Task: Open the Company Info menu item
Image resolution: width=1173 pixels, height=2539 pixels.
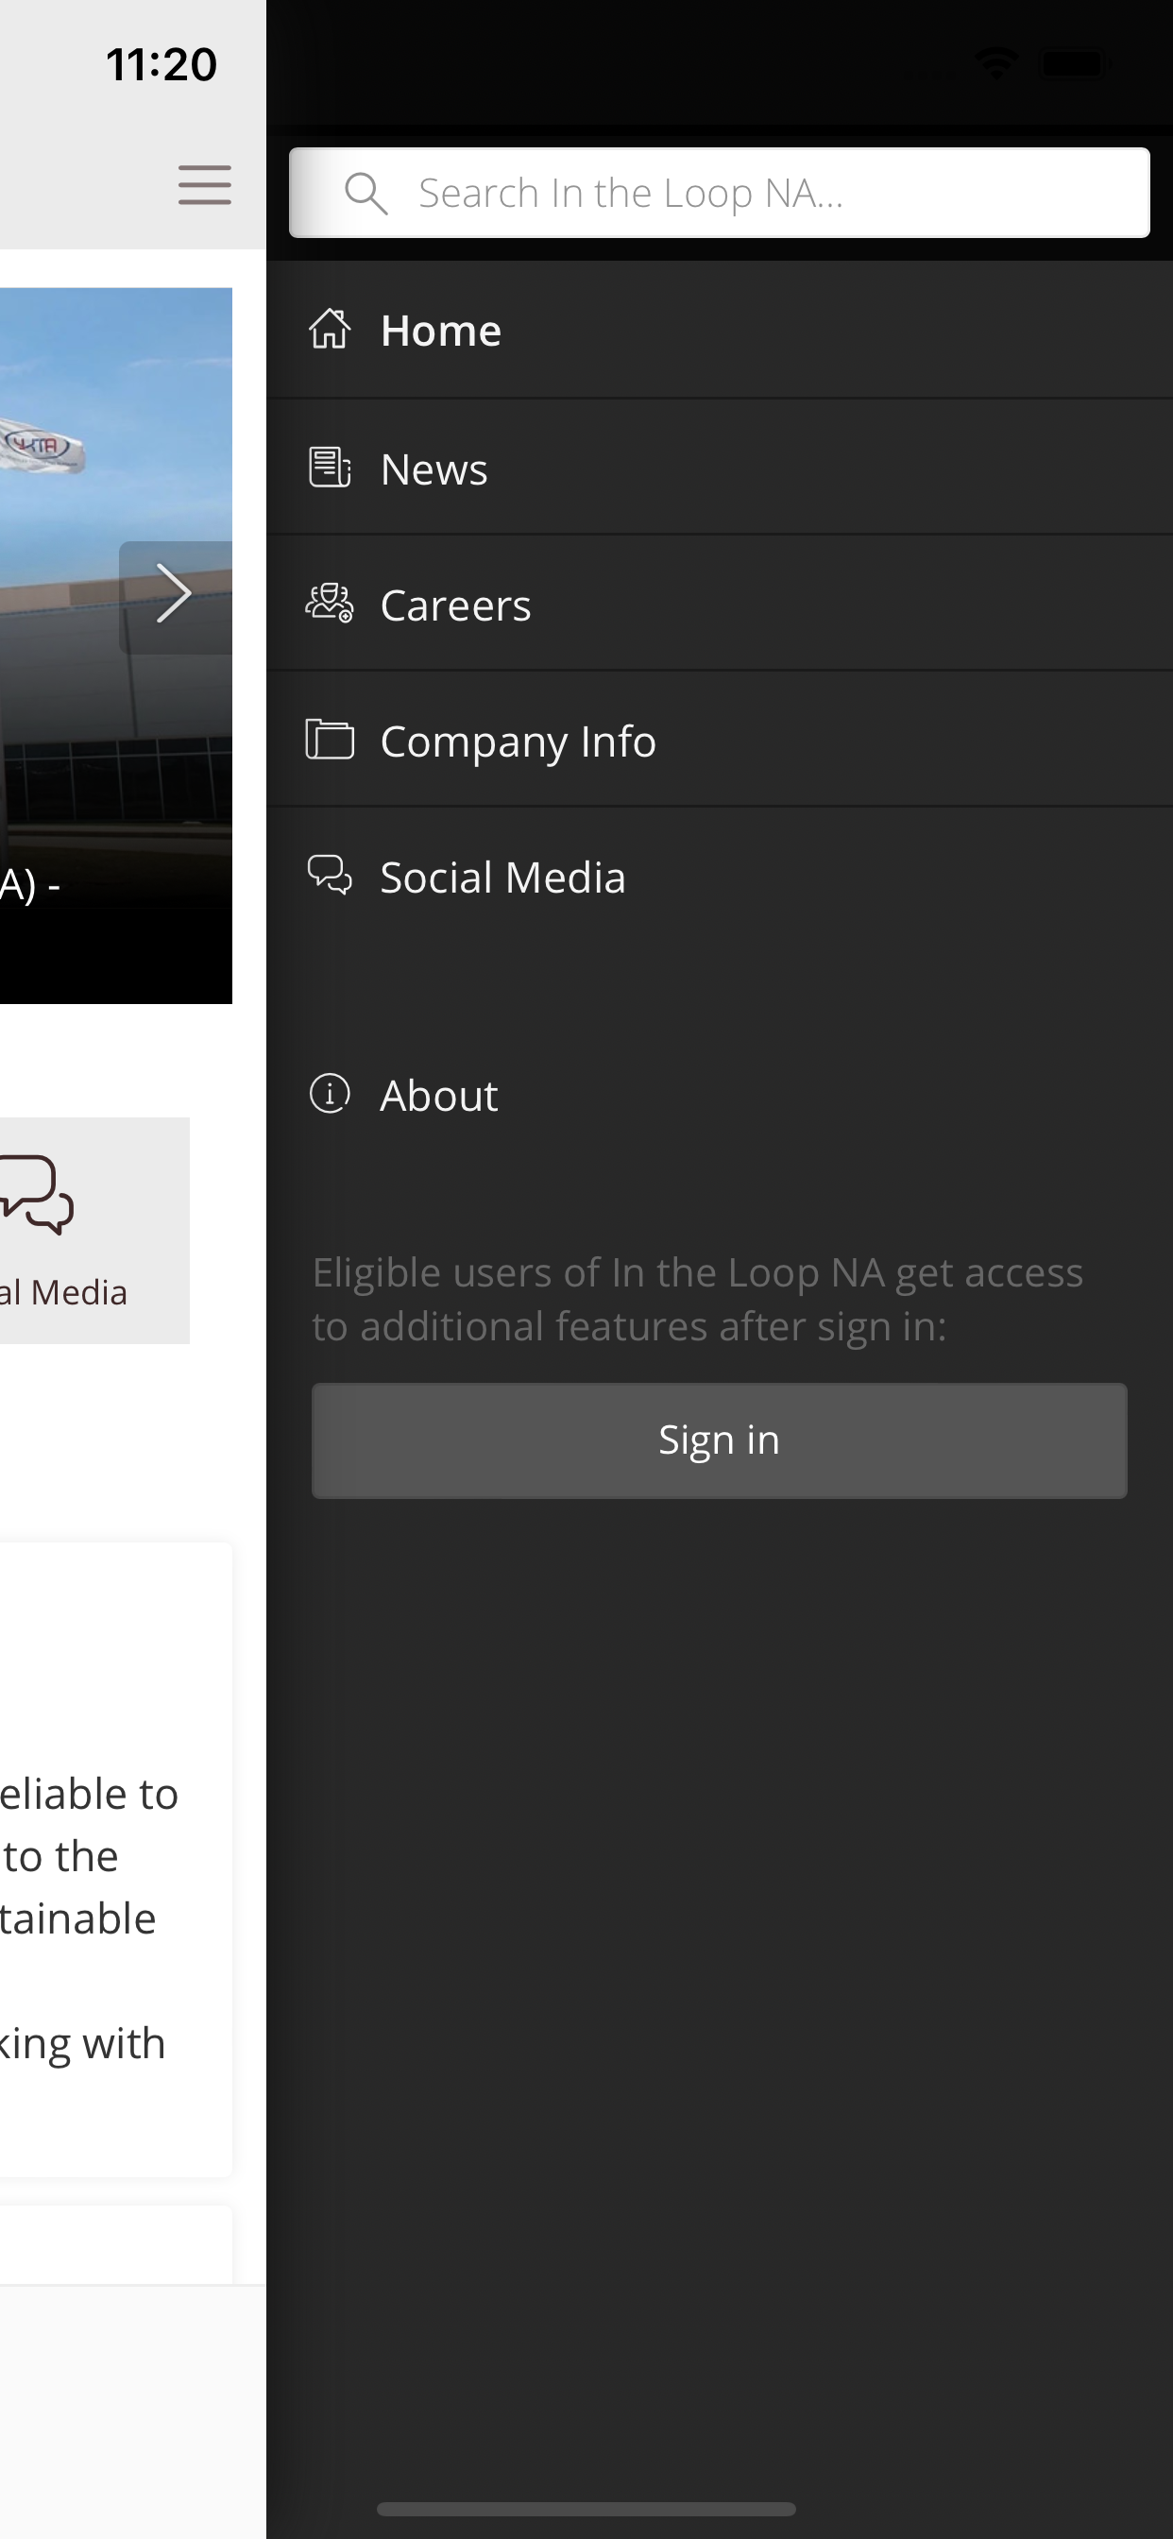Action: [719, 740]
